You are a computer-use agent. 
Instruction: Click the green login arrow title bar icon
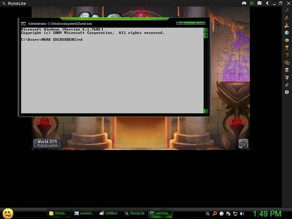(252, 3)
